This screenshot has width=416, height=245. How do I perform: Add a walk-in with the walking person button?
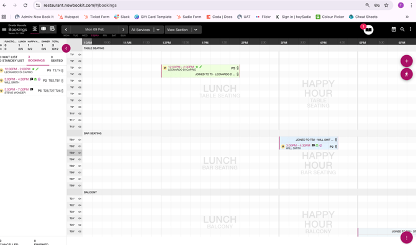407,74
